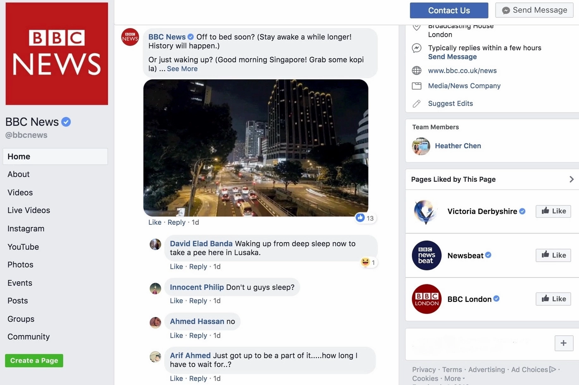The width and height of the screenshot is (579, 385).
Task: Click the pencil icon for Suggest Edits
Action: (416, 103)
